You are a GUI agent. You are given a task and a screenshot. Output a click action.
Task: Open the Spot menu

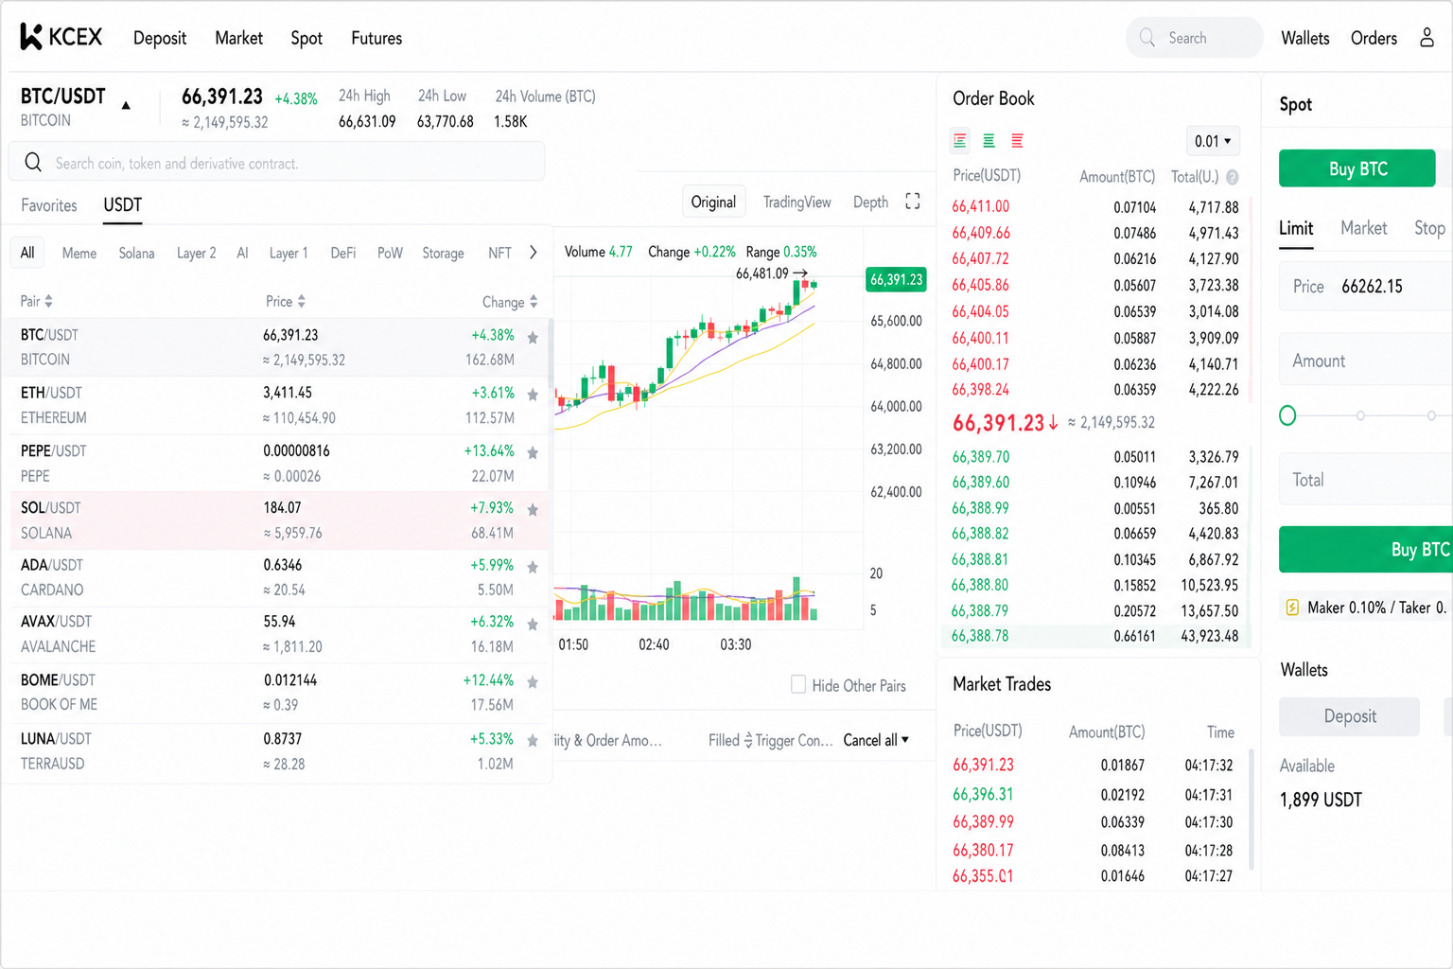(x=306, y=38)
